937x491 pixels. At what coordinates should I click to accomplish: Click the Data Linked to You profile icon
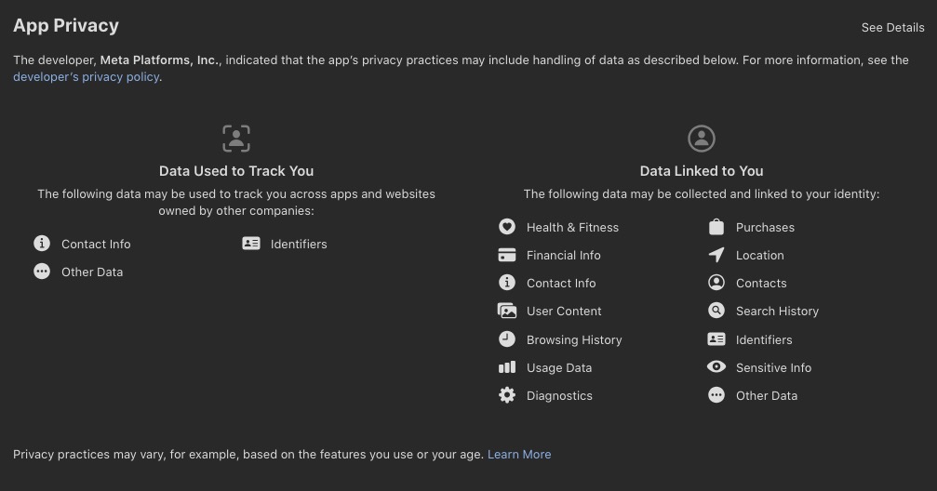702,139
